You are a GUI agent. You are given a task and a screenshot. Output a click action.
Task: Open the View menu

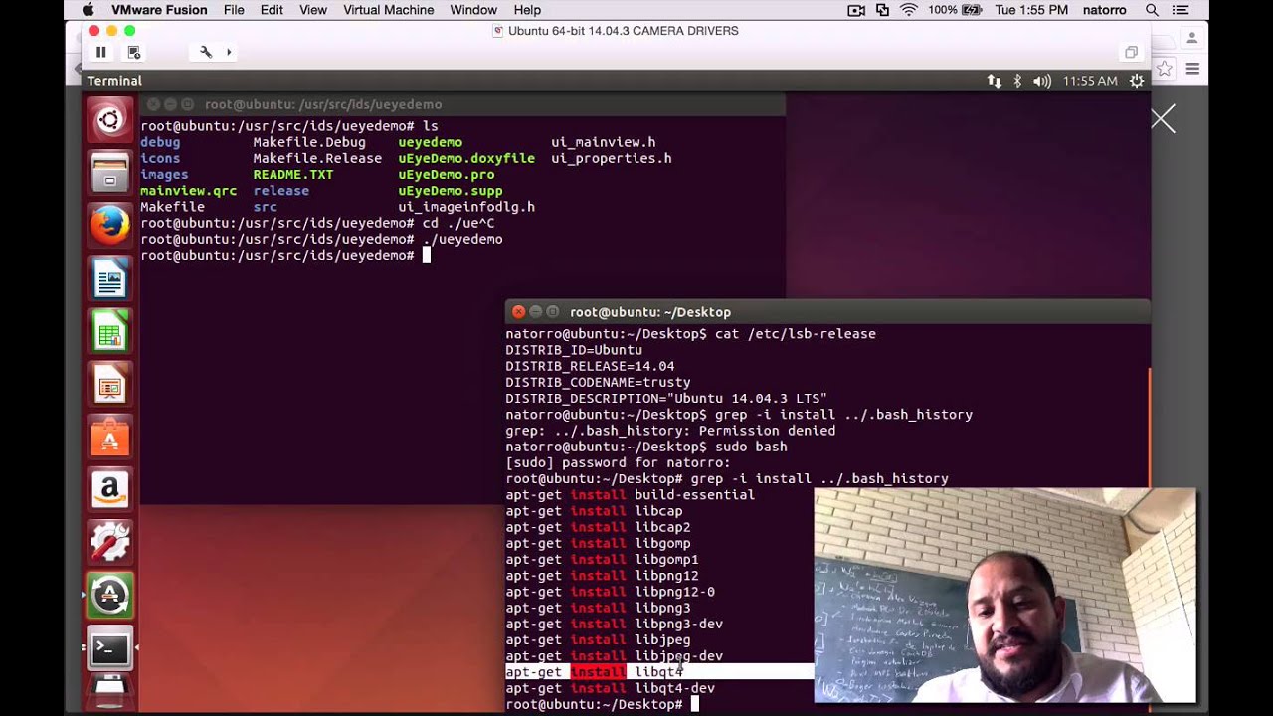(313, 10)
